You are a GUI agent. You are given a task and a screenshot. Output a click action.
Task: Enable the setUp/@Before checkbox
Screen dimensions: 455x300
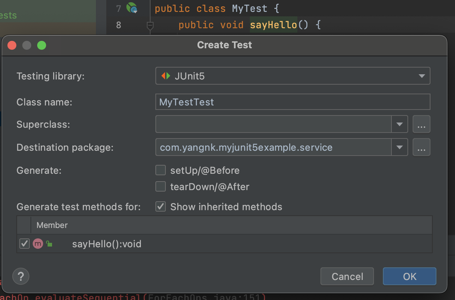tap(161, 170)
